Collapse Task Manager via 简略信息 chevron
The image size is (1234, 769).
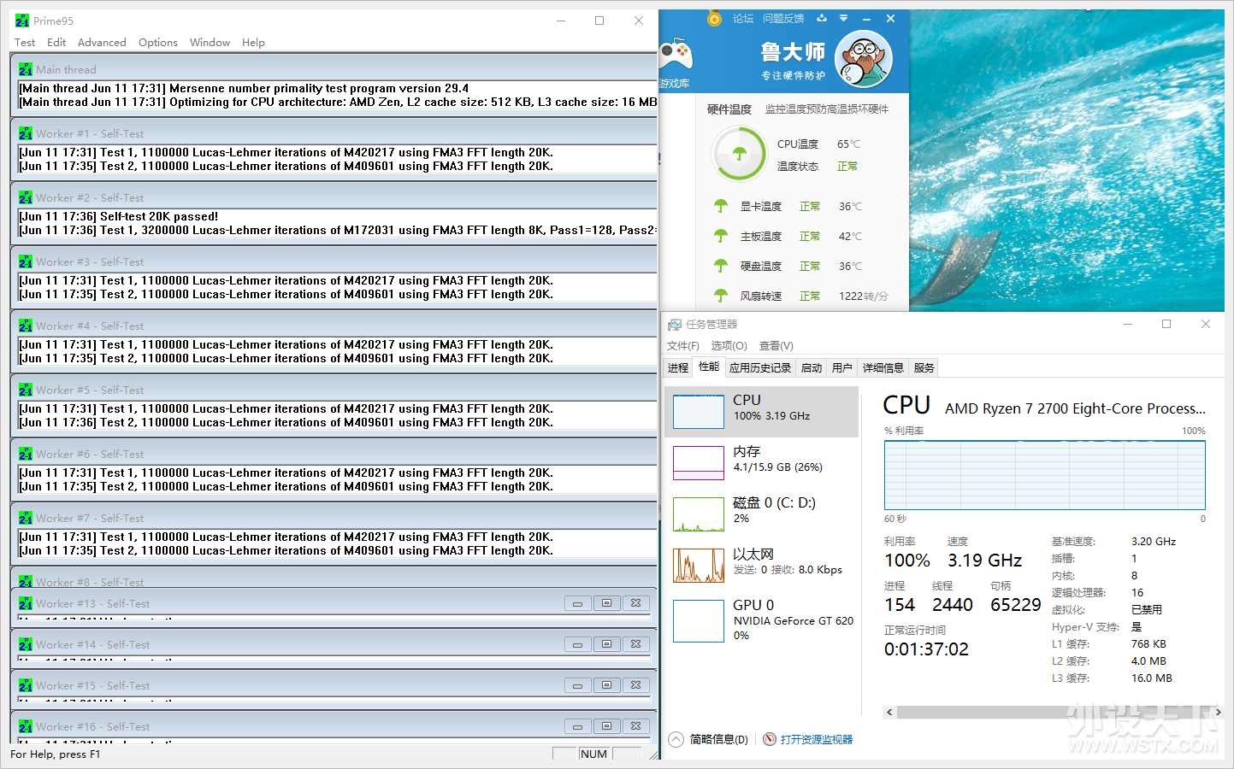click(676, 739)
